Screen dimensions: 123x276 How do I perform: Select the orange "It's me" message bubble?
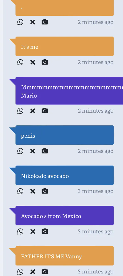click(x=65, y=46)
